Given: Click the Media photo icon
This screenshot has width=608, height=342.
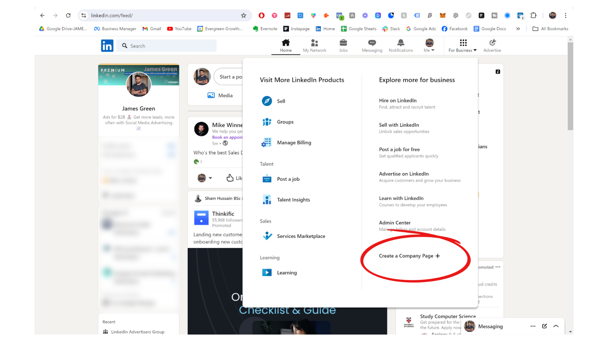Looking at the screenshot, I should click(211, 95).
